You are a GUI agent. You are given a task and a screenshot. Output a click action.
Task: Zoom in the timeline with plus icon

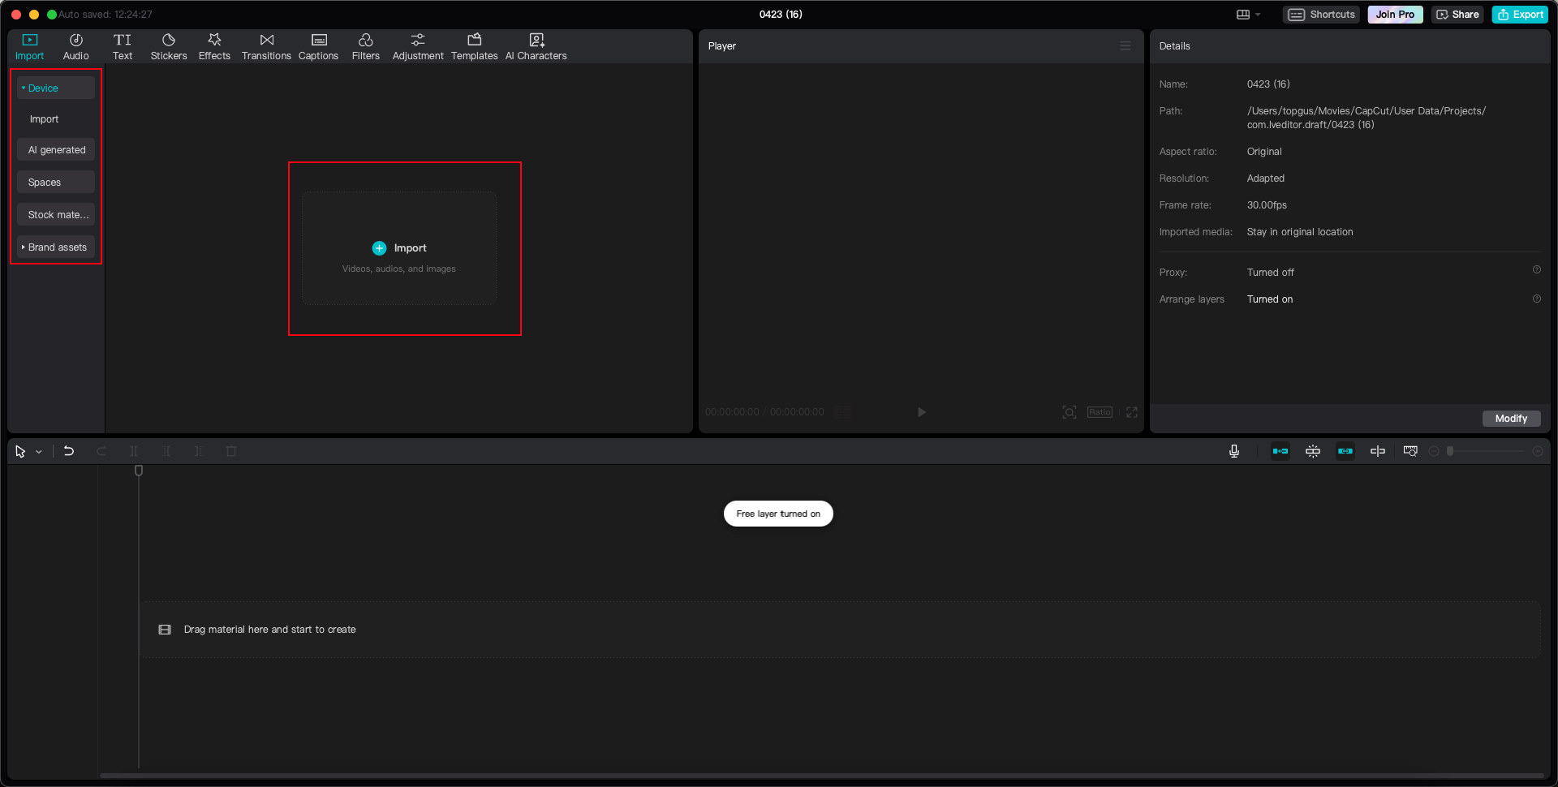point(1538,451)
